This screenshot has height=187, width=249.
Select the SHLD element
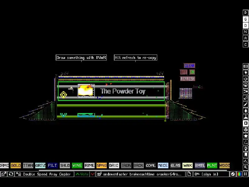(x=65, y=165)
